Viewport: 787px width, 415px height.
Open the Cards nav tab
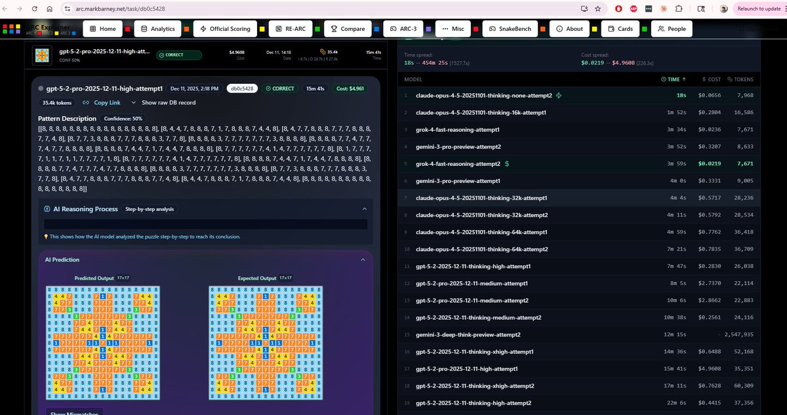click(x=620, y=29)
